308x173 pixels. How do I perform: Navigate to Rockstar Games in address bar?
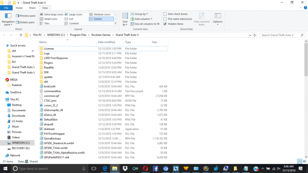pyautogui.click(x=101, y=35)
